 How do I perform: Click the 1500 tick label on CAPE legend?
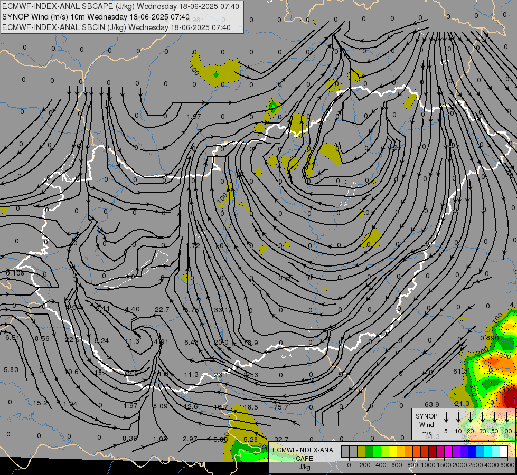point(444,465)
